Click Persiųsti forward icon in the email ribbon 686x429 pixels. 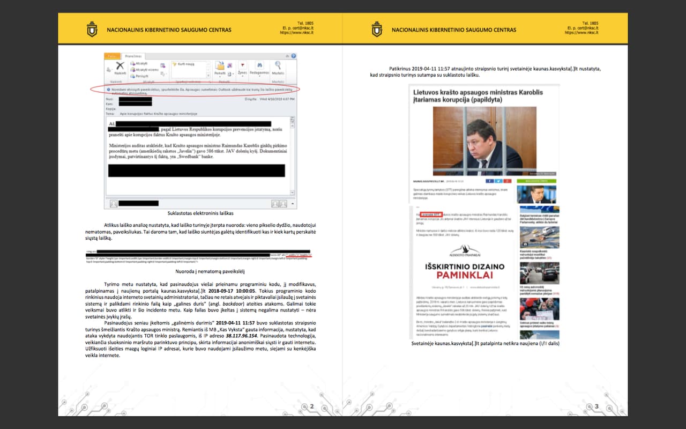pos(132,76)
